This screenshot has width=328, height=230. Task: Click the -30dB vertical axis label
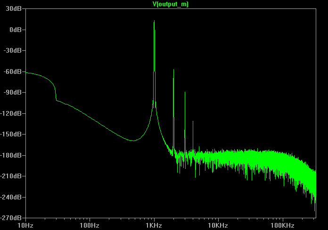13,50
